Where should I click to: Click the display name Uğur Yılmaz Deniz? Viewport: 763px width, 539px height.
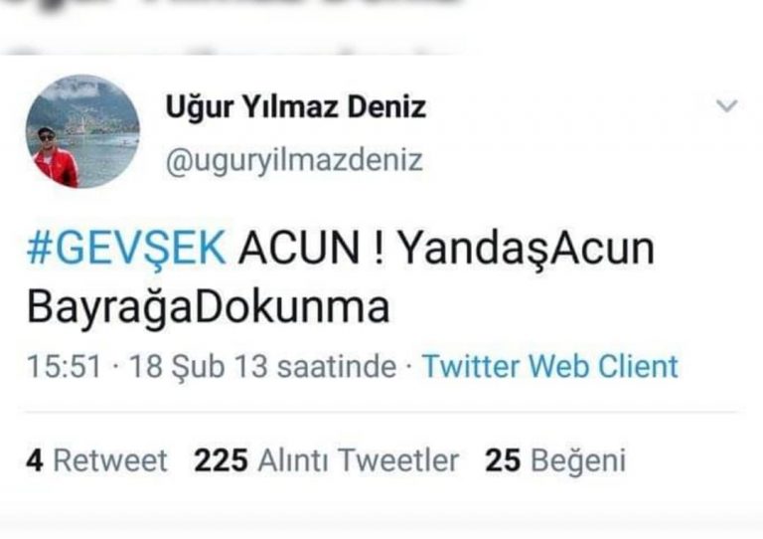coord(296,107)
